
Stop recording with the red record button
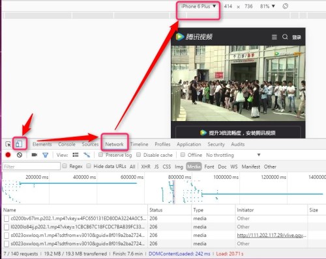[8, 155]
